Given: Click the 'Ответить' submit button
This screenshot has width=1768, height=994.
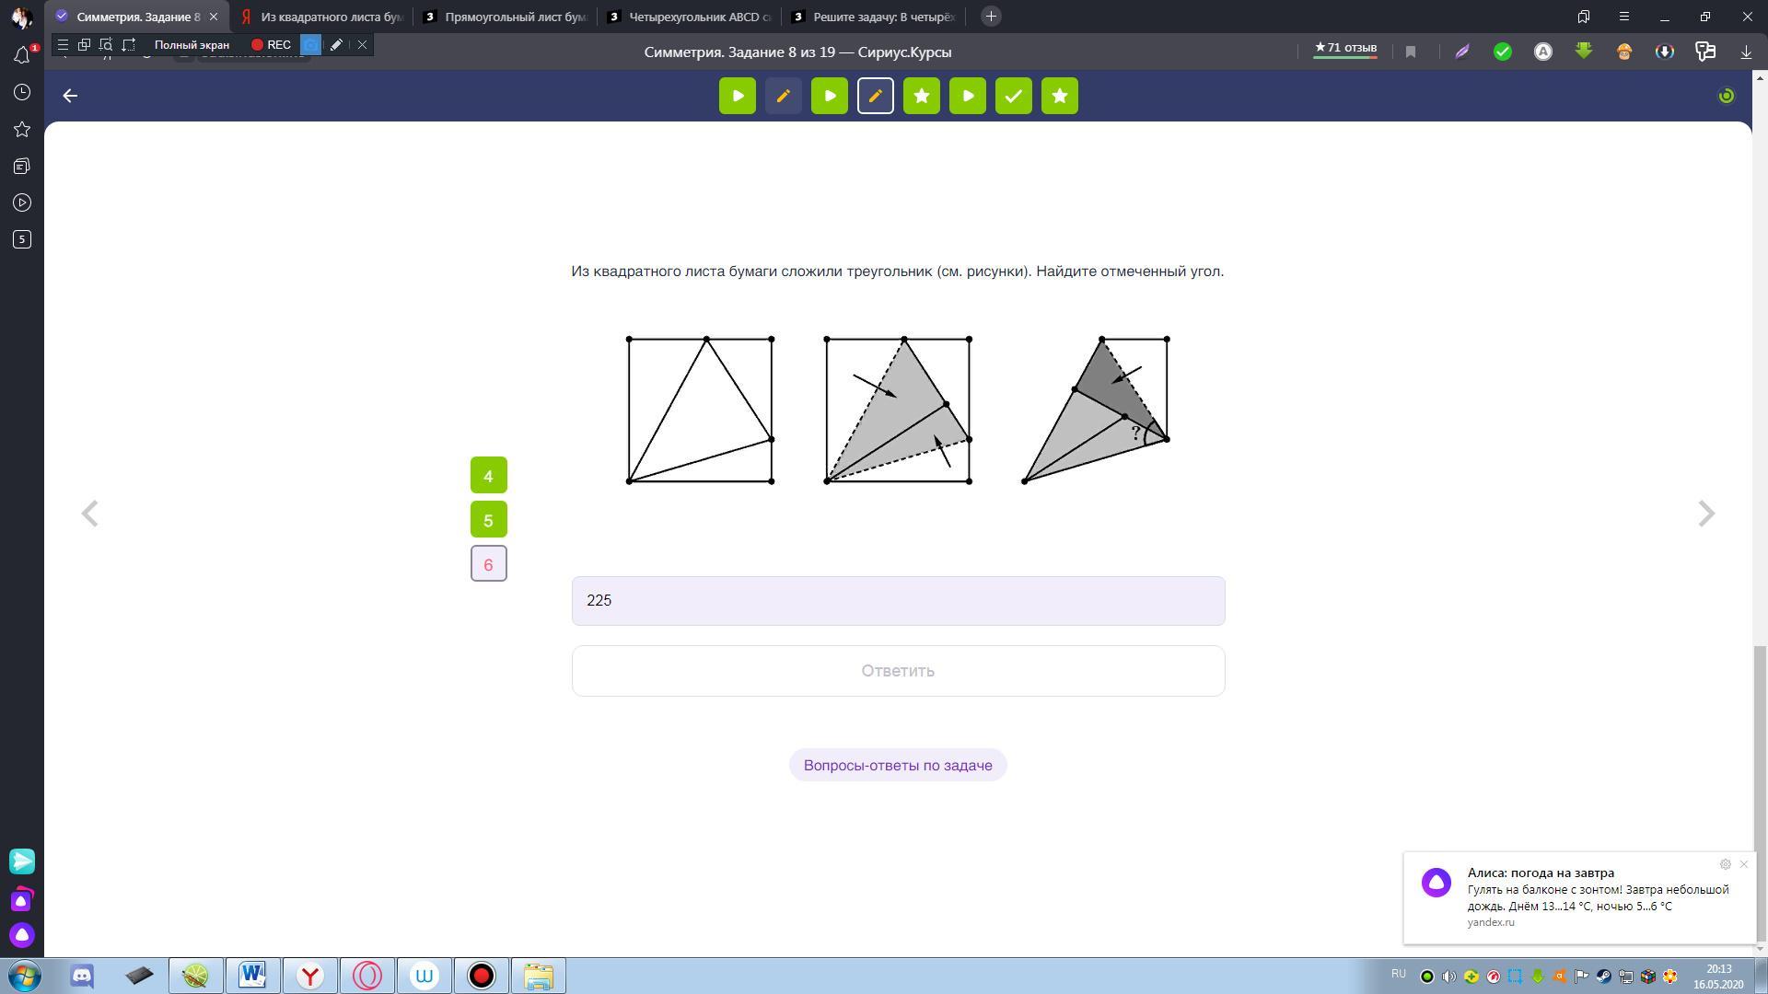Looking at the screenshot, I should [898, 671].
